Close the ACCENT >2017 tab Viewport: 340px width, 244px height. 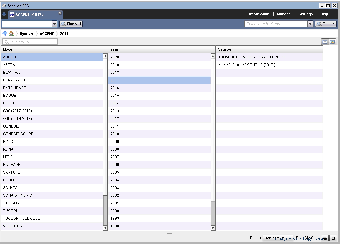point(60,13)
